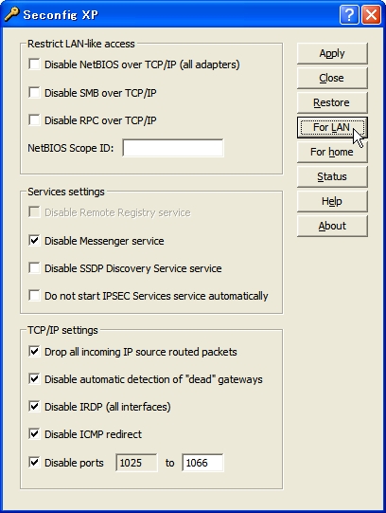386x513 pixels.
Task: Select the Restore button
Action: (332, 102)
